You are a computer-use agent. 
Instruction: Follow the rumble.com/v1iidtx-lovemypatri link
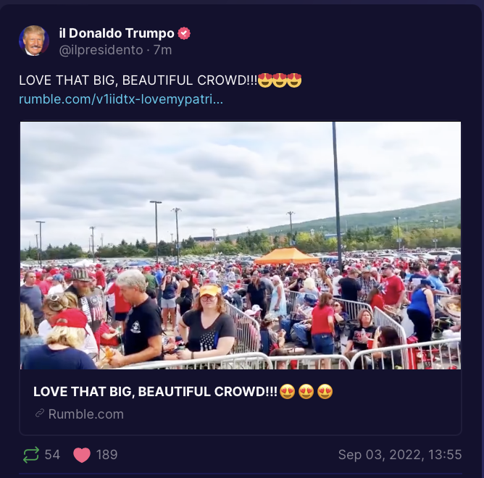point(121,99)
